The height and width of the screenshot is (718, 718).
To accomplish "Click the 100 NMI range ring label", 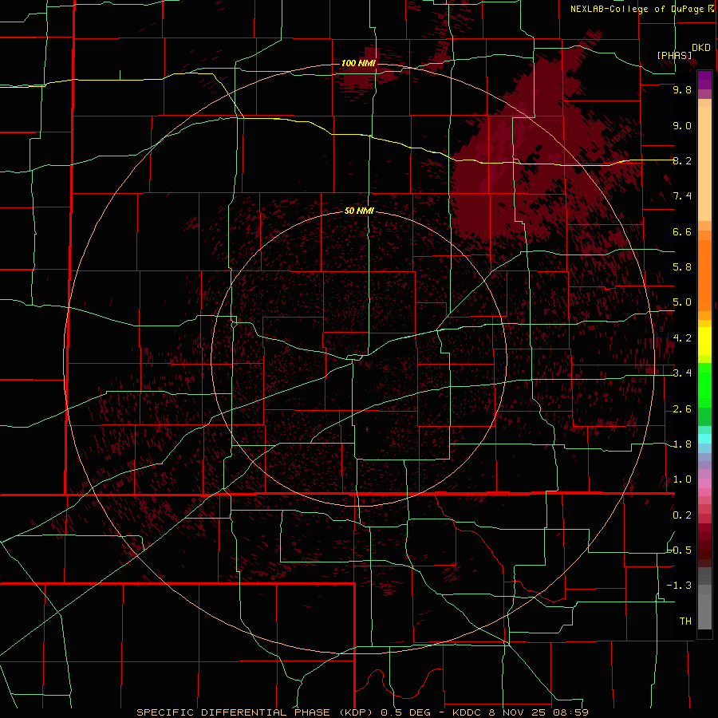I will pos(358,63).
